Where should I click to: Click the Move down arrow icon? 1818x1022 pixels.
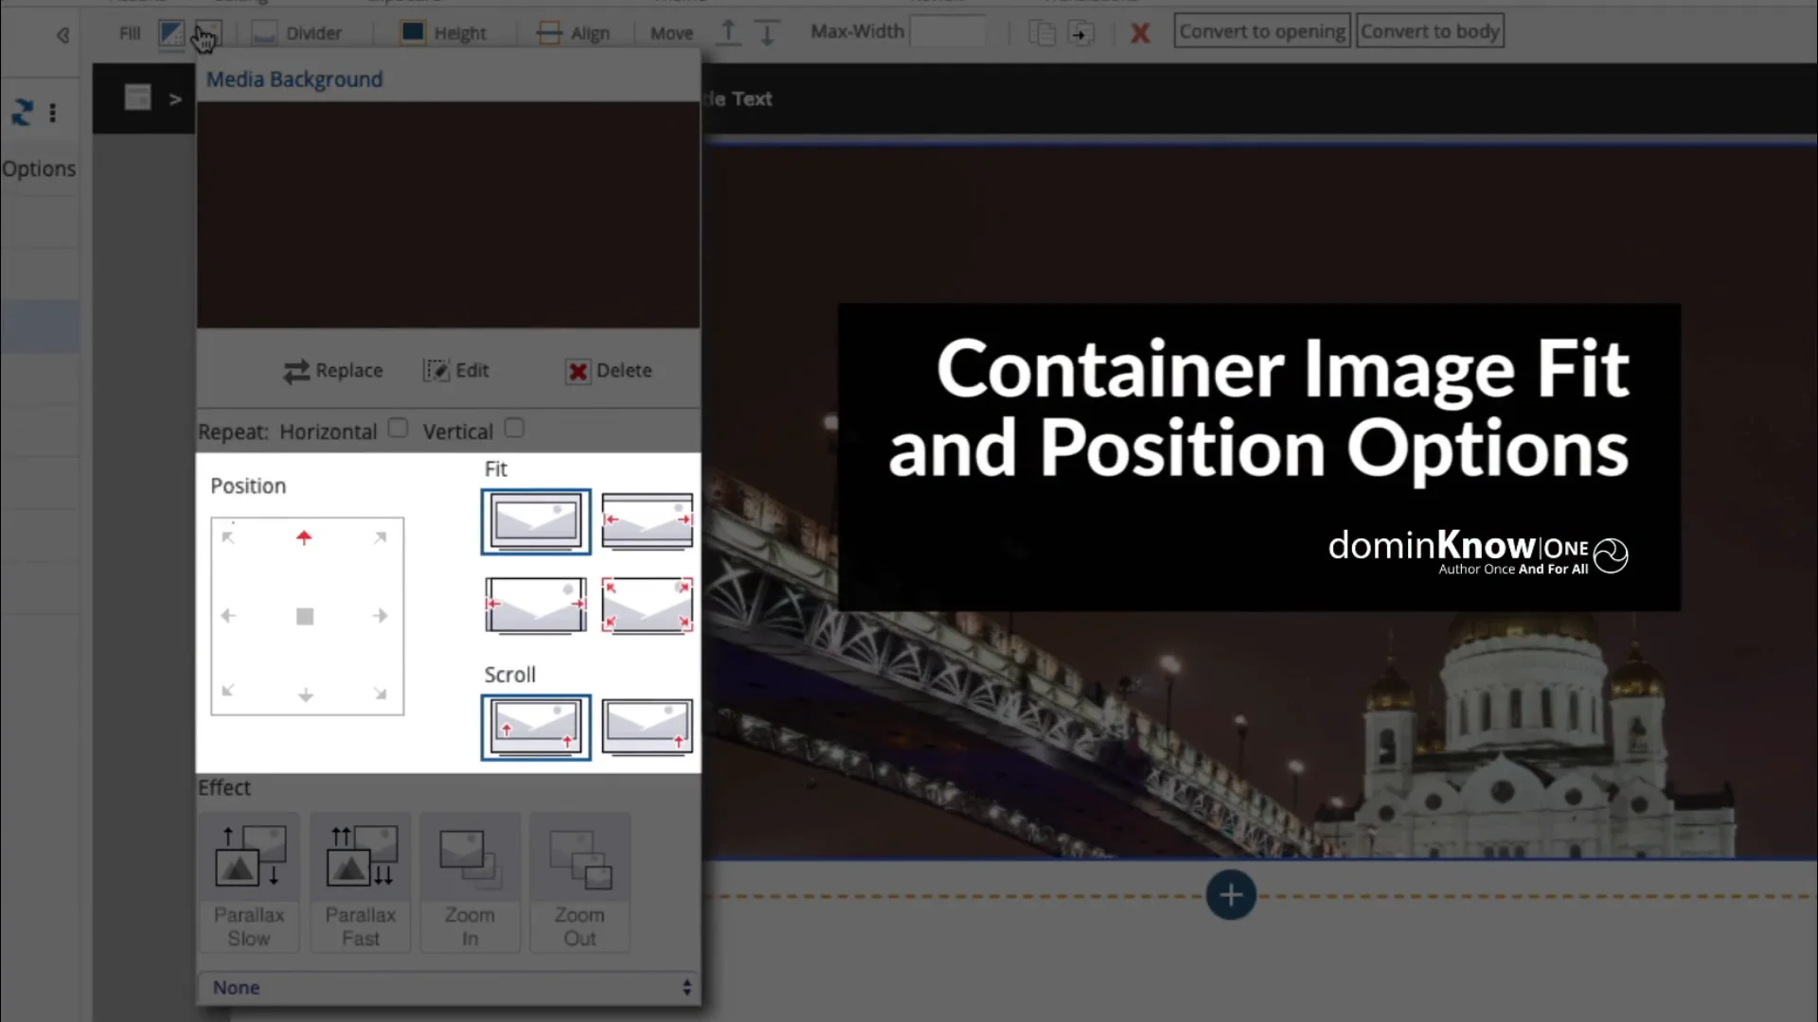[767, 33]
